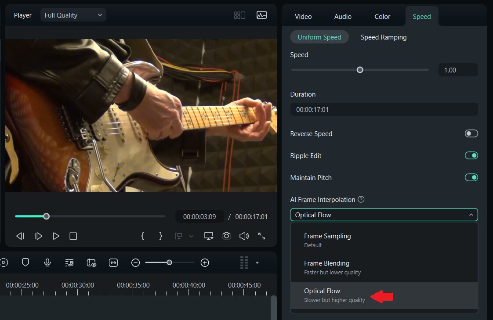Image resolution: width=493 pixels, height=320 pixels.
Task: Collapse the Optical Flow dropdown box
Action: (384, 215)
